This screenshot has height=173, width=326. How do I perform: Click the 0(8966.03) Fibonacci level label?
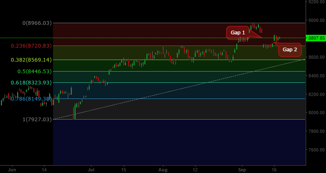coord(37,23)
